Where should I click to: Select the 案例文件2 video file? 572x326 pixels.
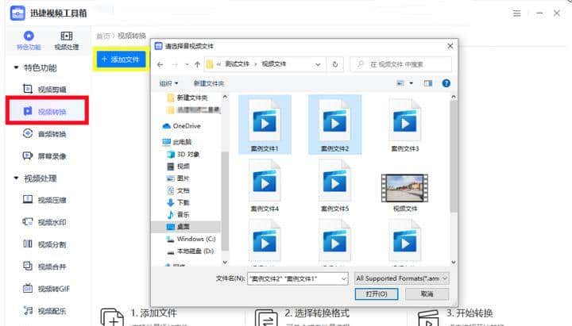(335, 125)
